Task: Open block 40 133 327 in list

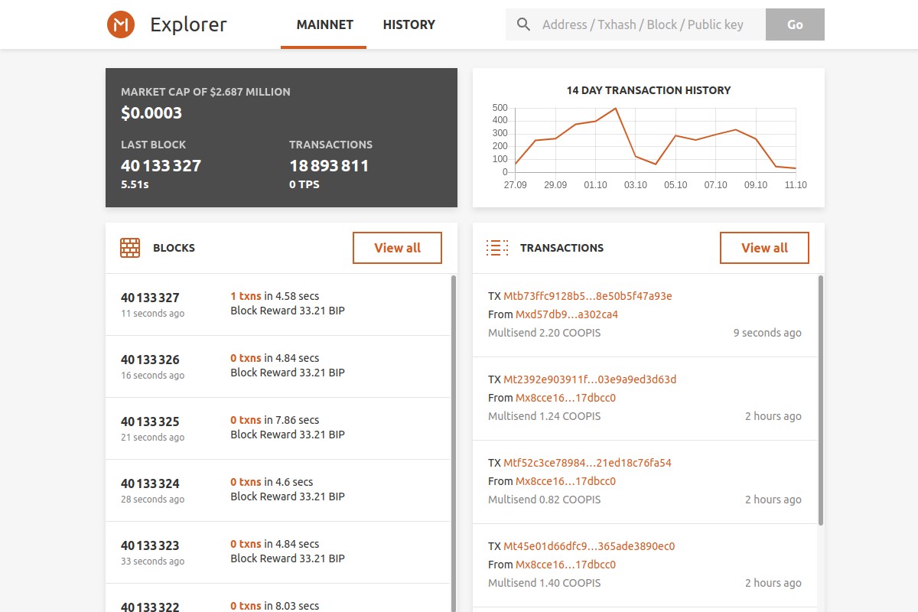Action: pos(150,298)
